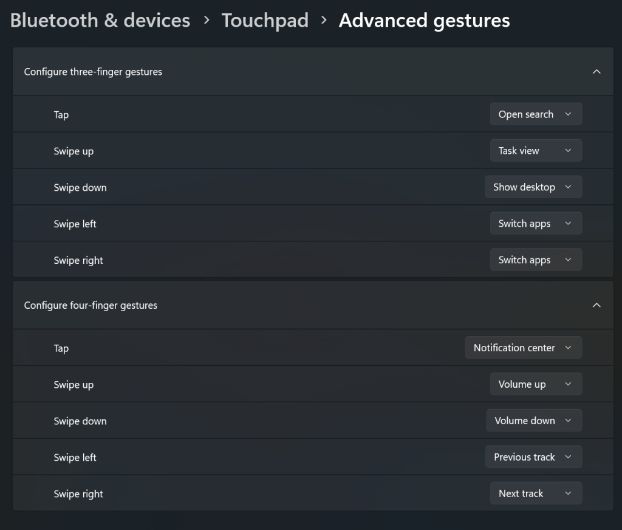Open three-finger Swipe right Switch apps dropdown
622x530 pixels.
[535, 260]
